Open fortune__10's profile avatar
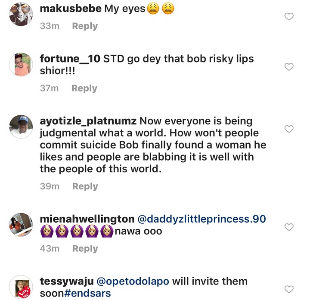Viewport: 310px width, 300px height. coord(21,65)
